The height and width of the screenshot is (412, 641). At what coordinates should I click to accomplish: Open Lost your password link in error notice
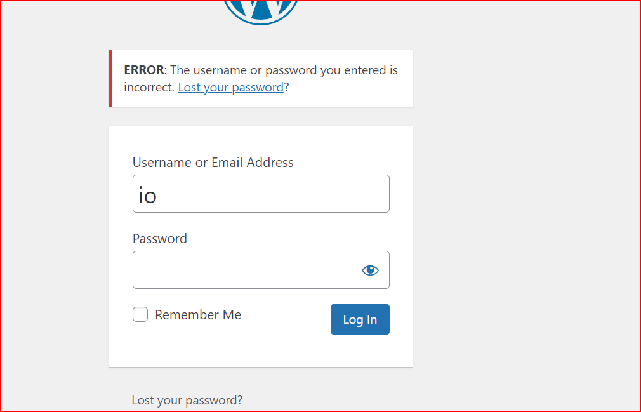click(230, 87)
